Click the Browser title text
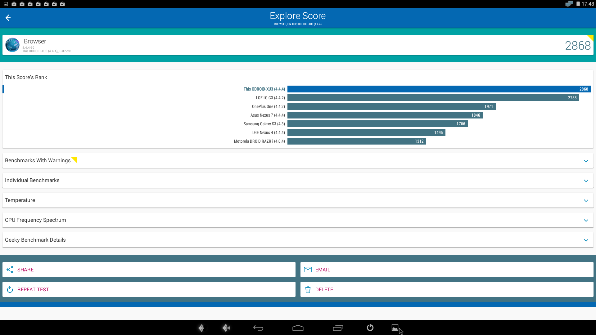596x335 pixels. click(35, 41)
